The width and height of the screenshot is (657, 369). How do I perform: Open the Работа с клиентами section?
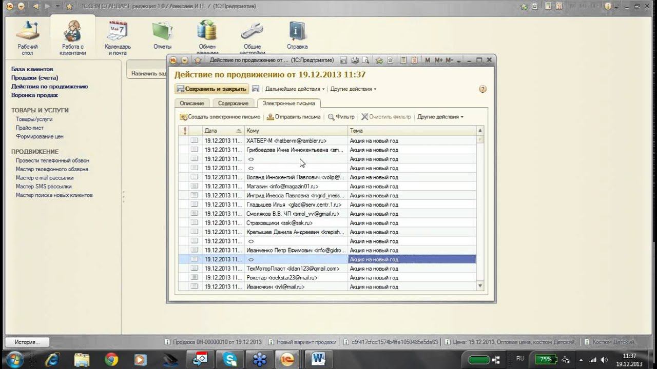tap(73, 38)
